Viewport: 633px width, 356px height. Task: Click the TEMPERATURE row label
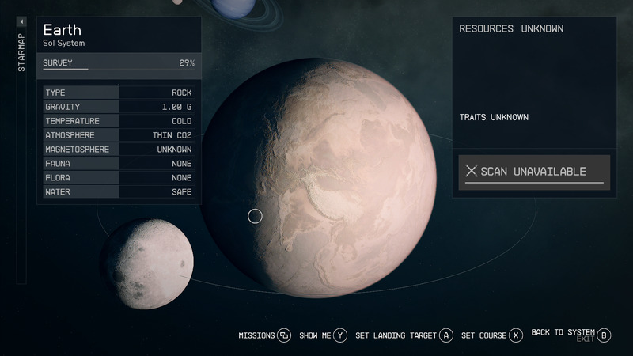coord(72,121)
